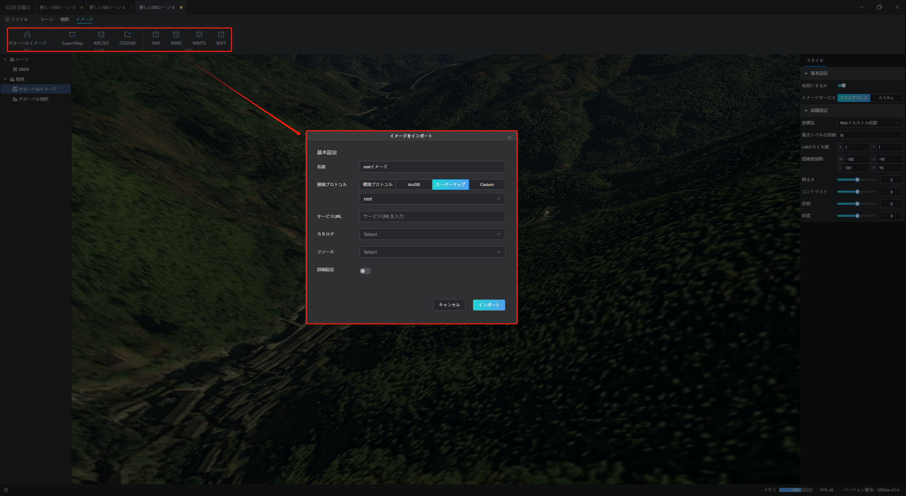This screenshot has width=906, height=496.
Task: Open the WMTS import tool
Action: (199, 38)
